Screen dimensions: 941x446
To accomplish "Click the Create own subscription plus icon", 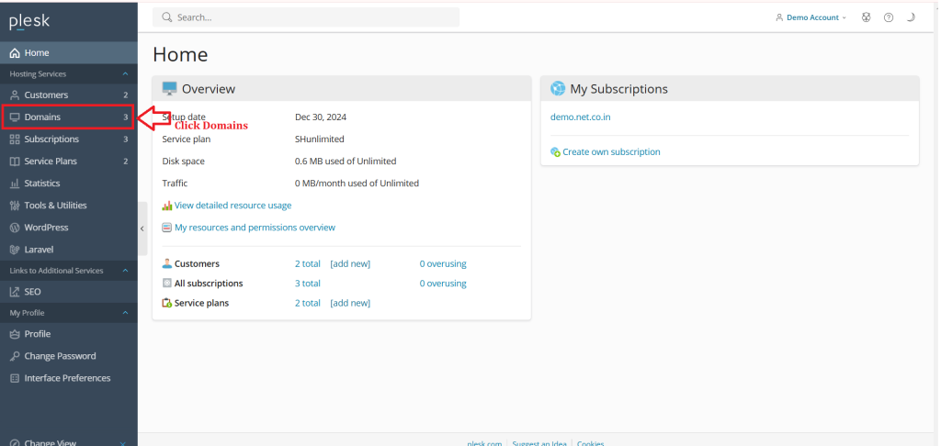I will coord(556,152).
